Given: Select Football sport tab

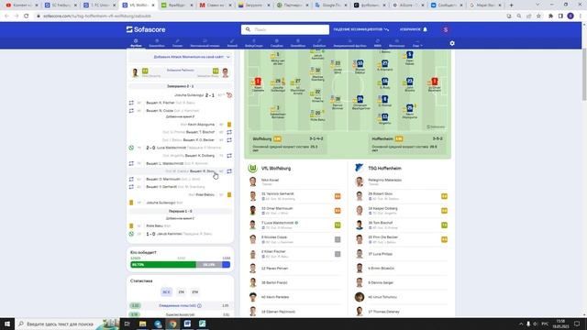Looking at the screenshot, I should point(136,43).
